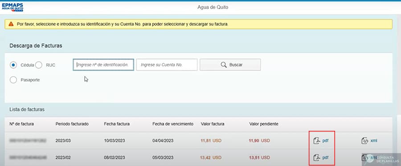Click the warning triangle icon in yellow banner
Screen dimensions: 401x166
click(x=11, y=24)
